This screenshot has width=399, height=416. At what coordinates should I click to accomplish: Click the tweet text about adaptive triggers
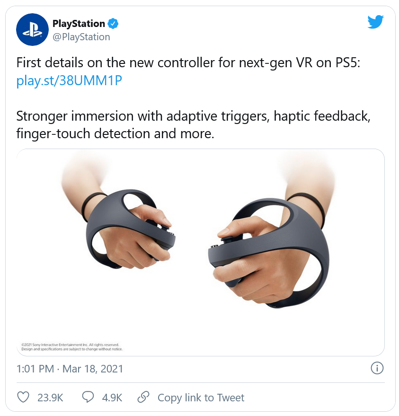[194, 124]
